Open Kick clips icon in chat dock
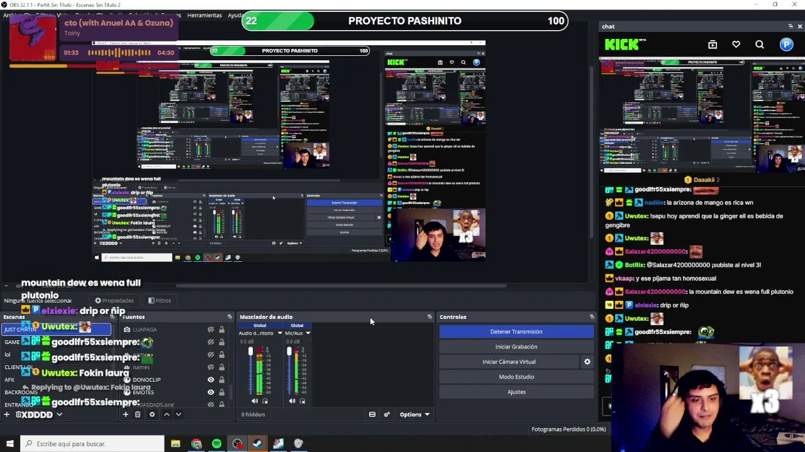 713,45
